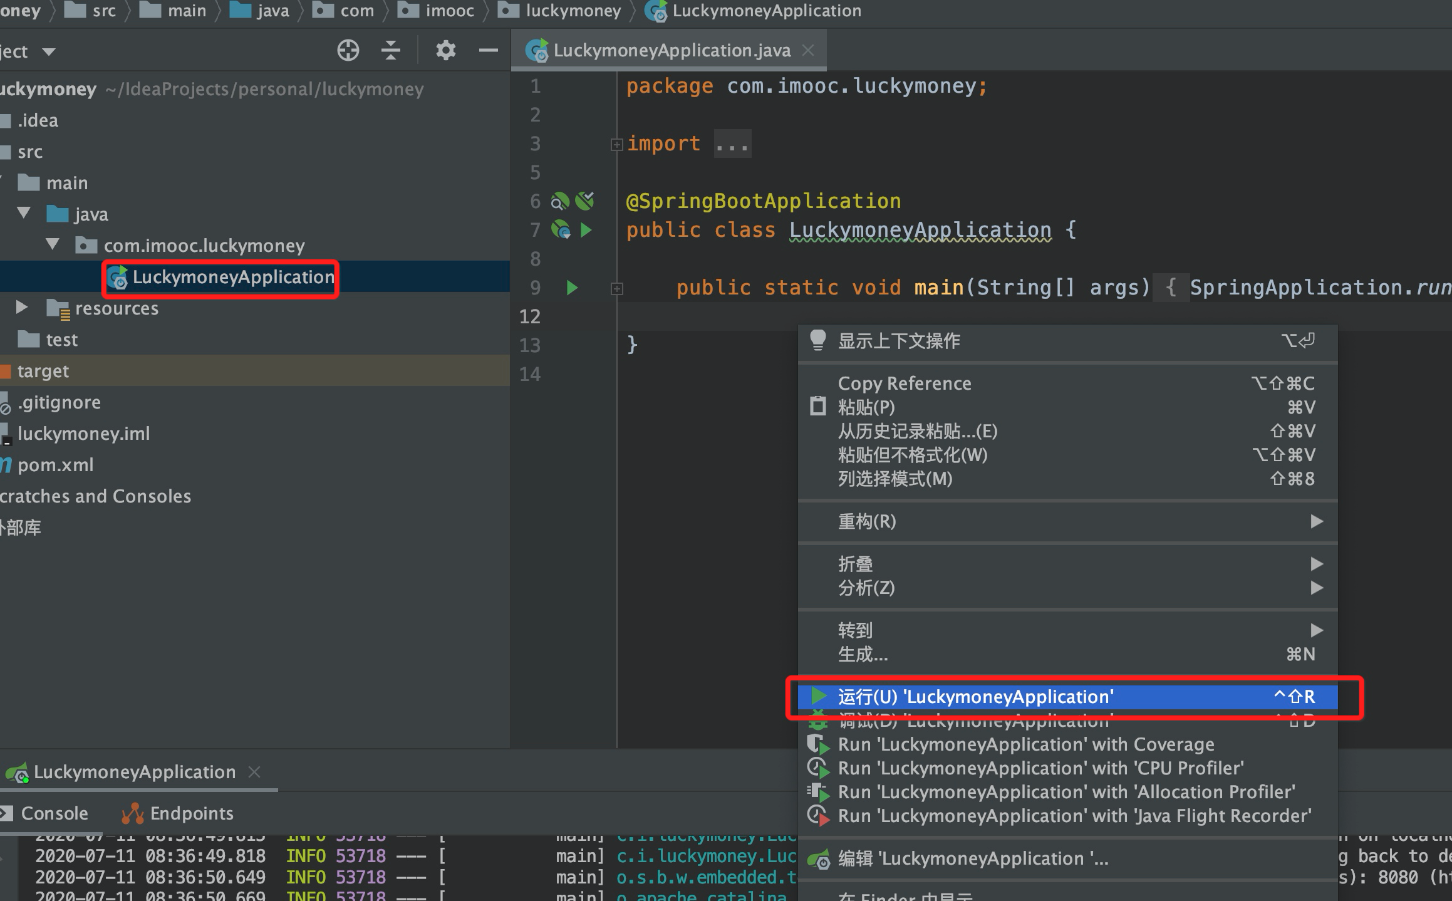Click run gutter icon on line 7

pos(586,230)
